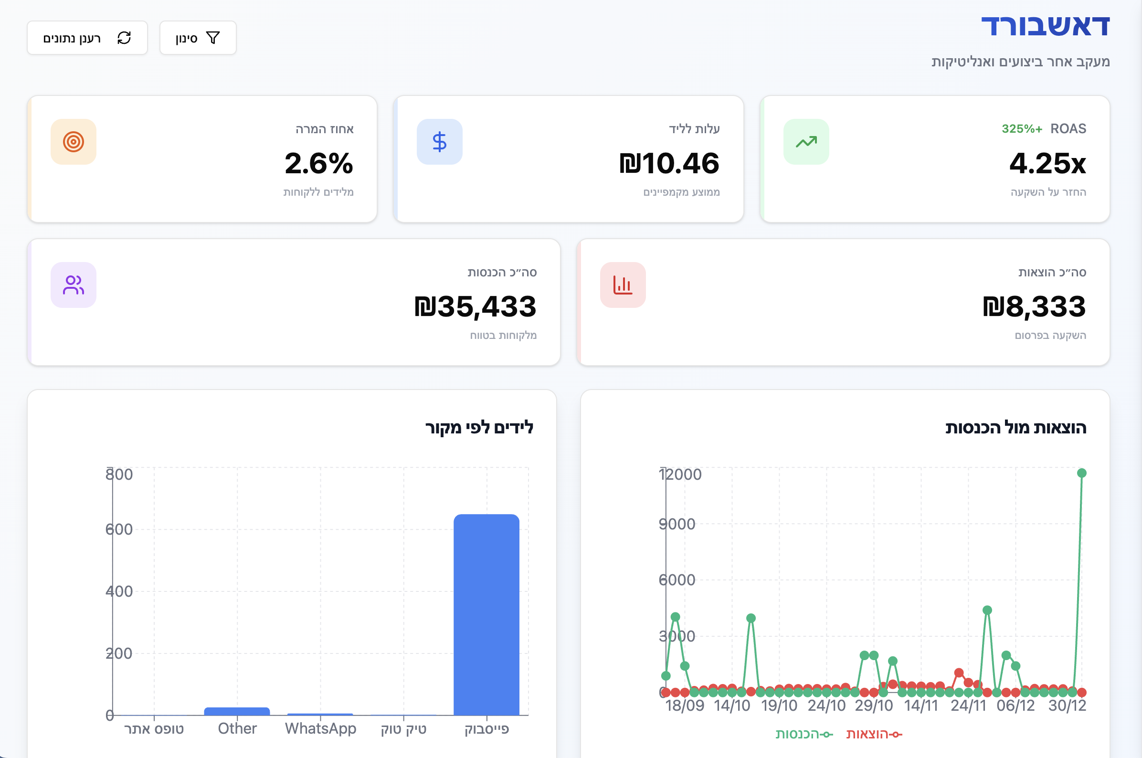The height and width of the screenshot is (758, 1142).
Task: Click the דאשבורד dashboard title
Action: tap(1045, 26)
